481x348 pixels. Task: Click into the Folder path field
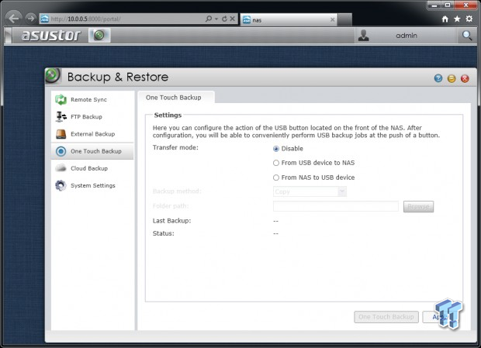pyautogui.click(x=336, y=206)
